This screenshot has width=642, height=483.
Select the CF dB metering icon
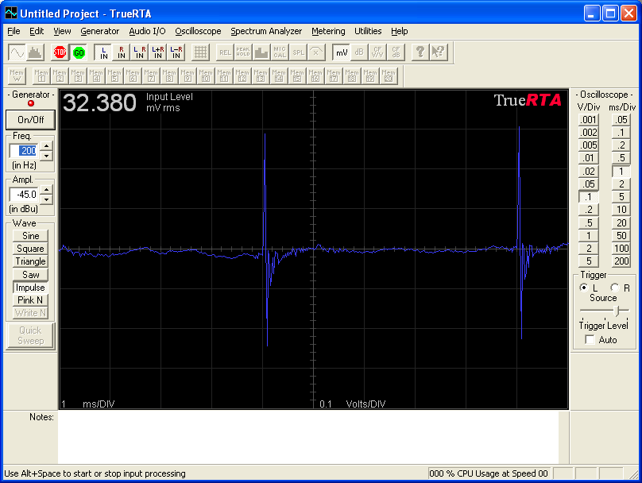point(396,52)
